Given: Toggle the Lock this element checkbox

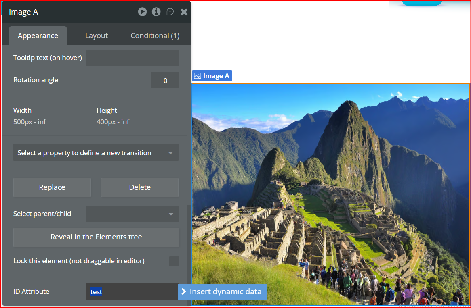Looking at the screenshot, I should tap(174, 261).
